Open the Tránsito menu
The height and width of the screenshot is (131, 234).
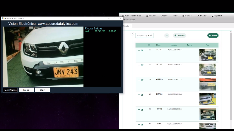click(202, 16)
